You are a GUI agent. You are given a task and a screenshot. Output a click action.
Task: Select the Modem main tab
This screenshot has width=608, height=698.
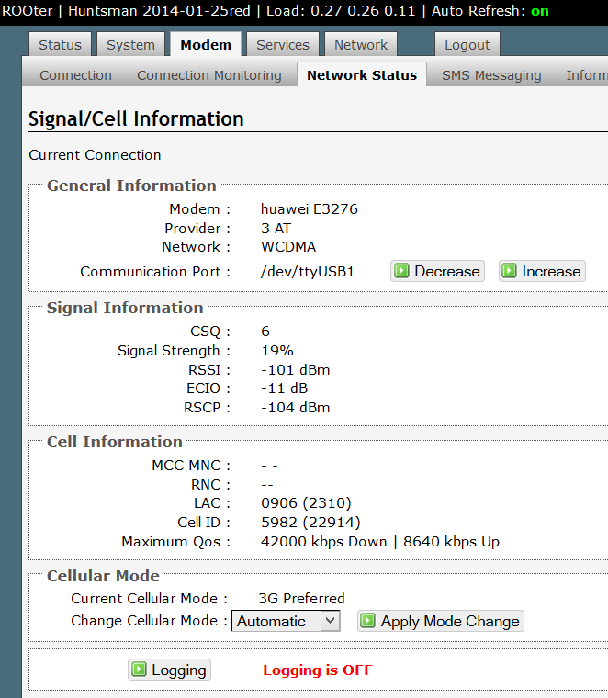pos(206,44)
